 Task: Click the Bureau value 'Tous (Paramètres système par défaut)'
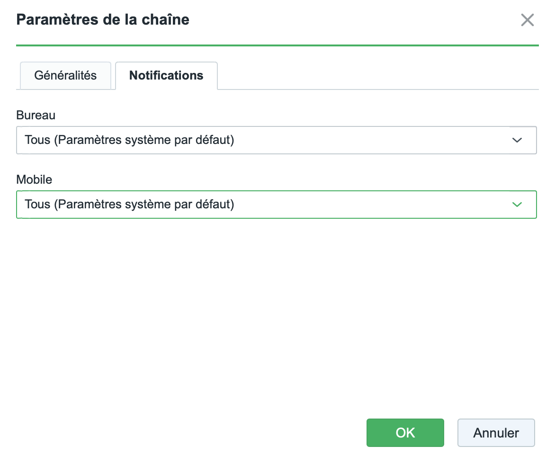(130, 140)
